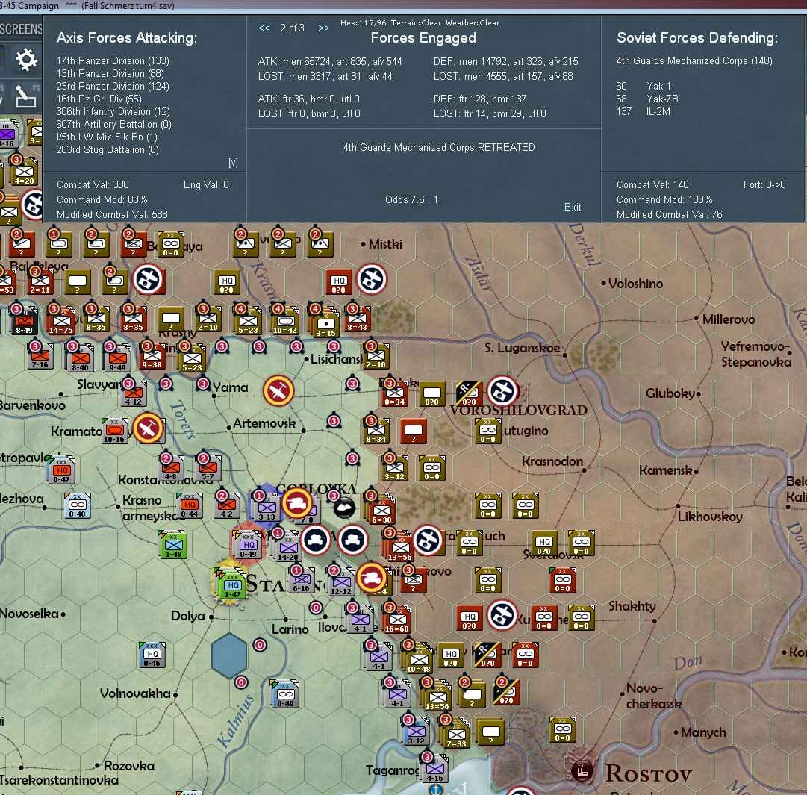Viewport: 807px width, 795px height.
Task: Select German unit 12-12 southeast of Stalino
Action: (x=340, y=584)
